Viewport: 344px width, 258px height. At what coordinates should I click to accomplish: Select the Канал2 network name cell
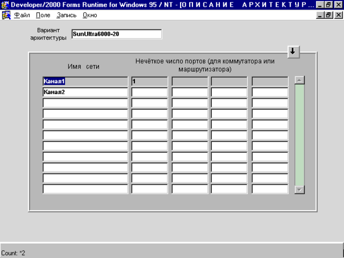point(85,92)
